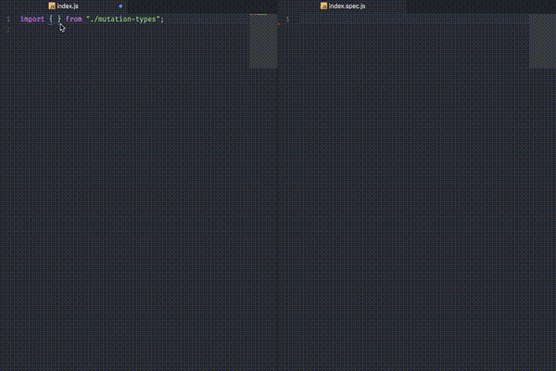This screenshot has width=556, height=371.
Task: Click the JS file icon on index.spec.js tab
Action: [323, 6]
